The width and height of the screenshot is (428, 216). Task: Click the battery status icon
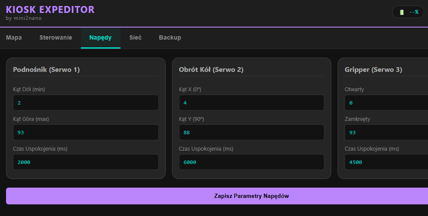402,12
